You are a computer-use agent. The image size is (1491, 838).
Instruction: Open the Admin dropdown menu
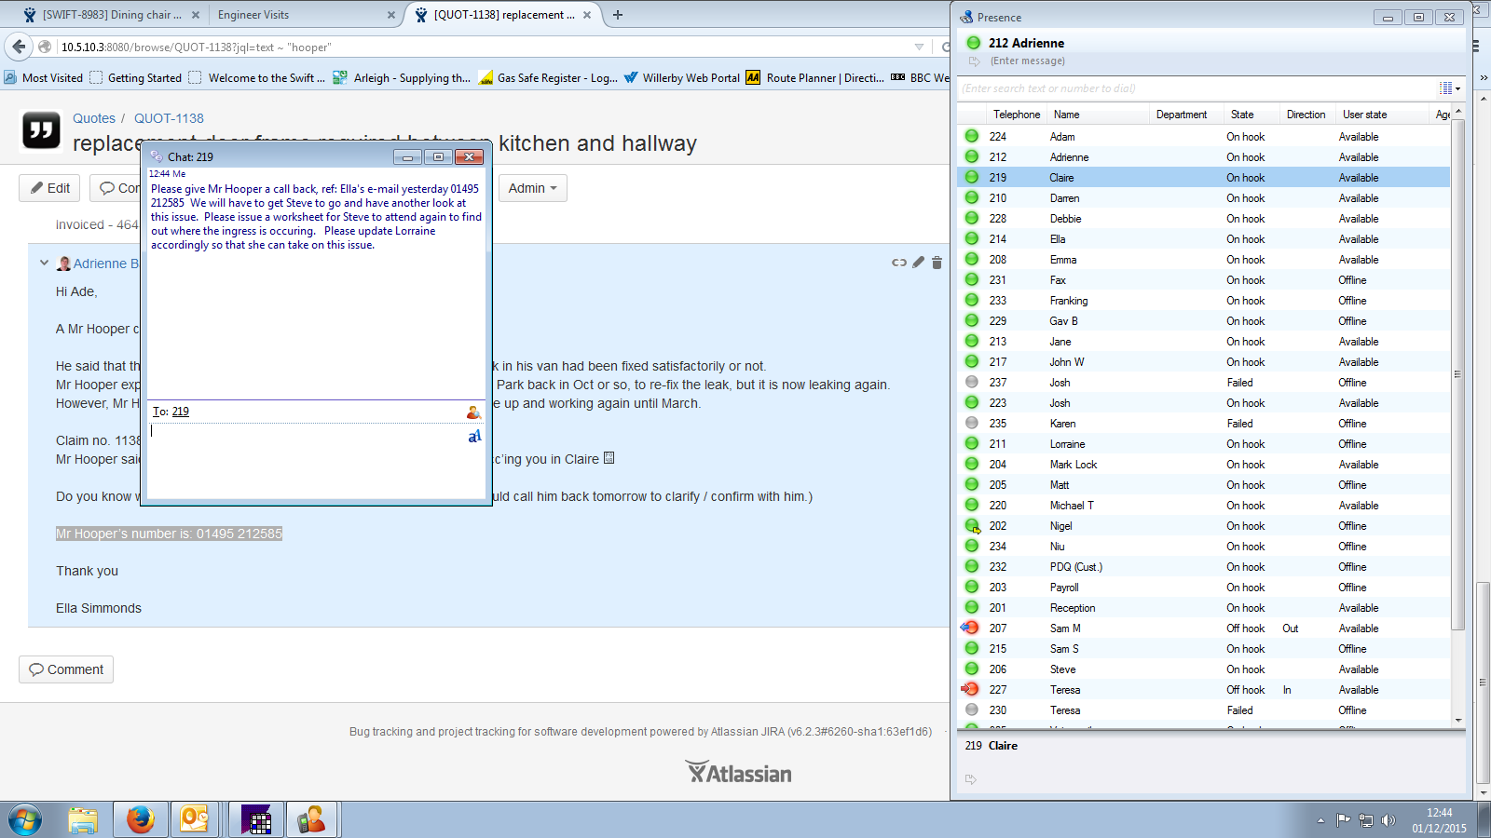532,188
